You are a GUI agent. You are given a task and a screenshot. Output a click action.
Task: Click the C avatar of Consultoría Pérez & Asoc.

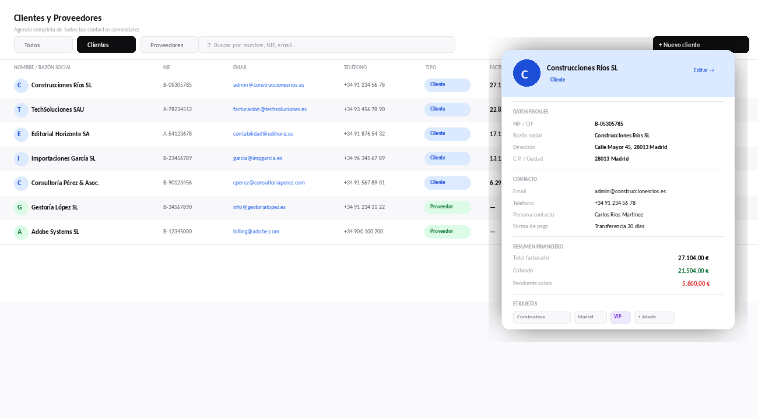pyautogui.click(x=21, y=183)
